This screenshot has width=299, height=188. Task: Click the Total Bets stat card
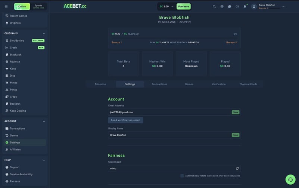pos(124,64)
